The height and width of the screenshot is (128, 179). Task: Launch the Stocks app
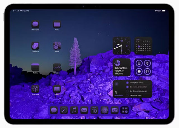pos(57,67)
